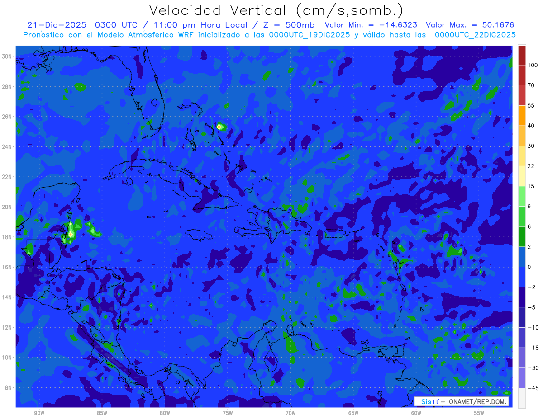This screenshot has width=543, height=419.
Task: Click the colorbar label "70"
Action: 531,85
